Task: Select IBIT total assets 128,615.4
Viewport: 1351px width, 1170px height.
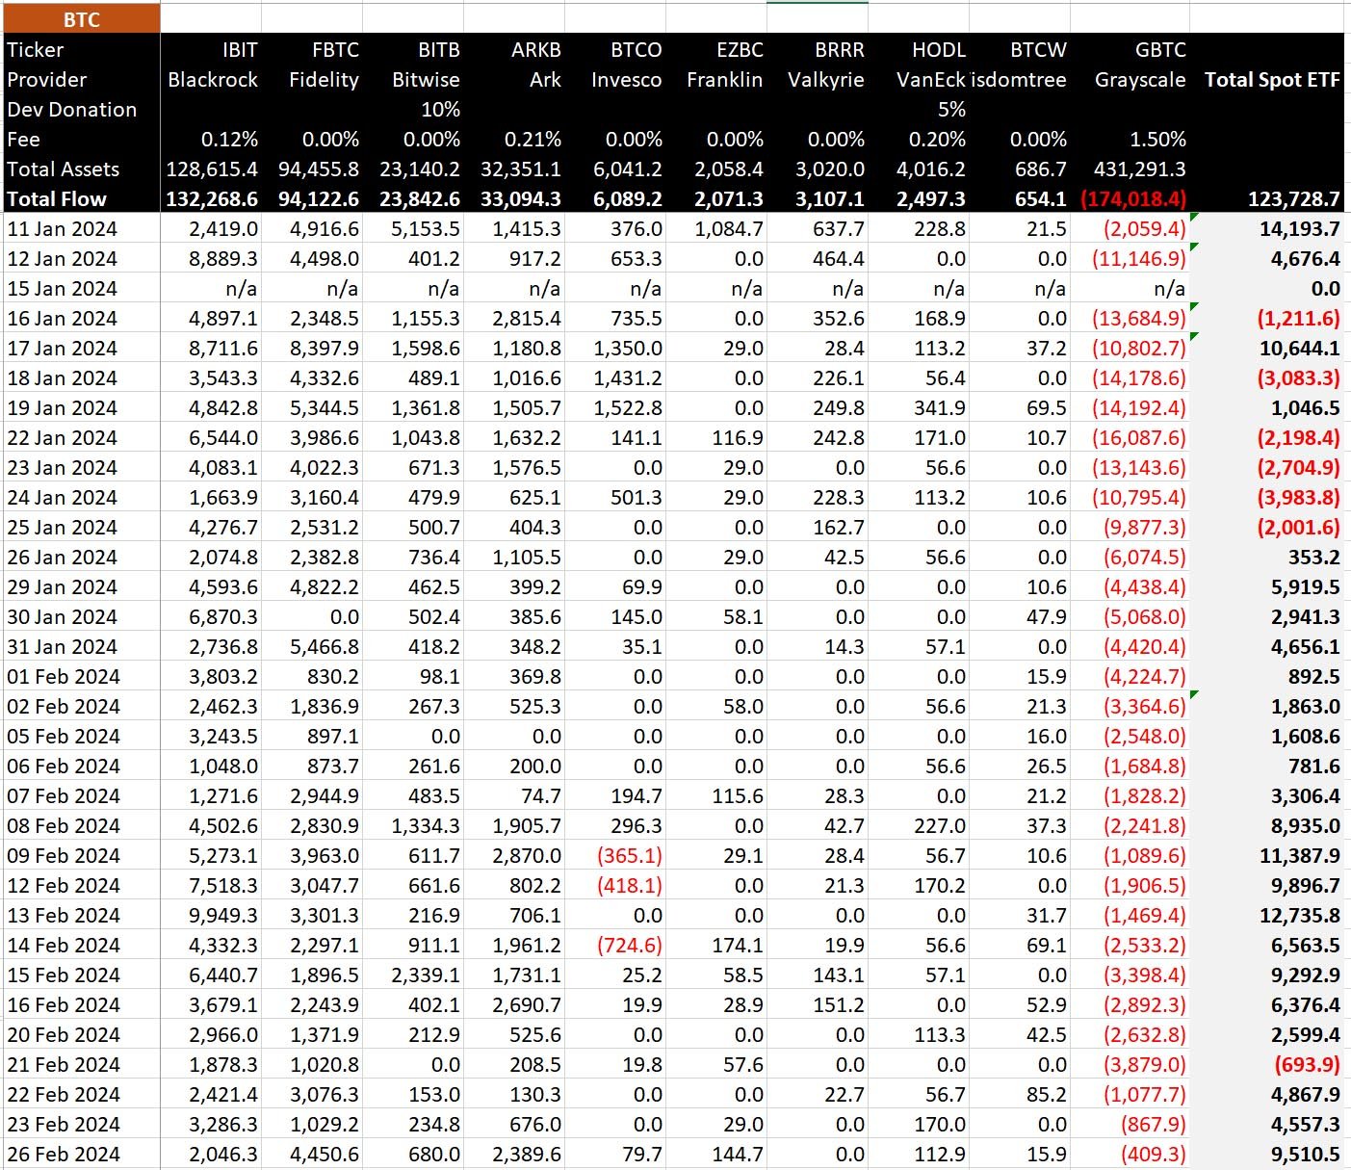Action: pyautogui.click(x=212, y=169)
